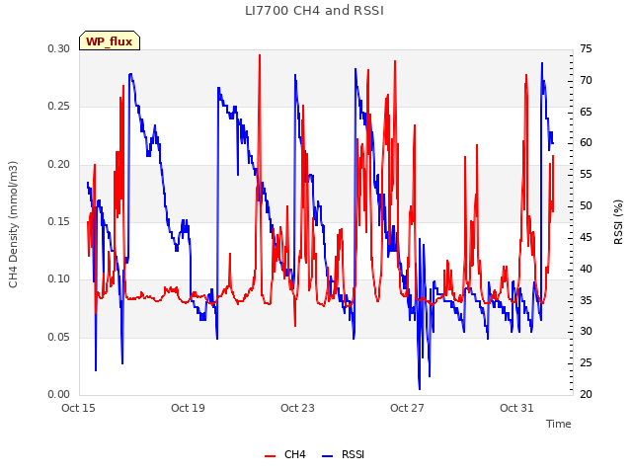Click the 0.15 left axis tick value
632x474 pixels.
click(x=59, y=221)
